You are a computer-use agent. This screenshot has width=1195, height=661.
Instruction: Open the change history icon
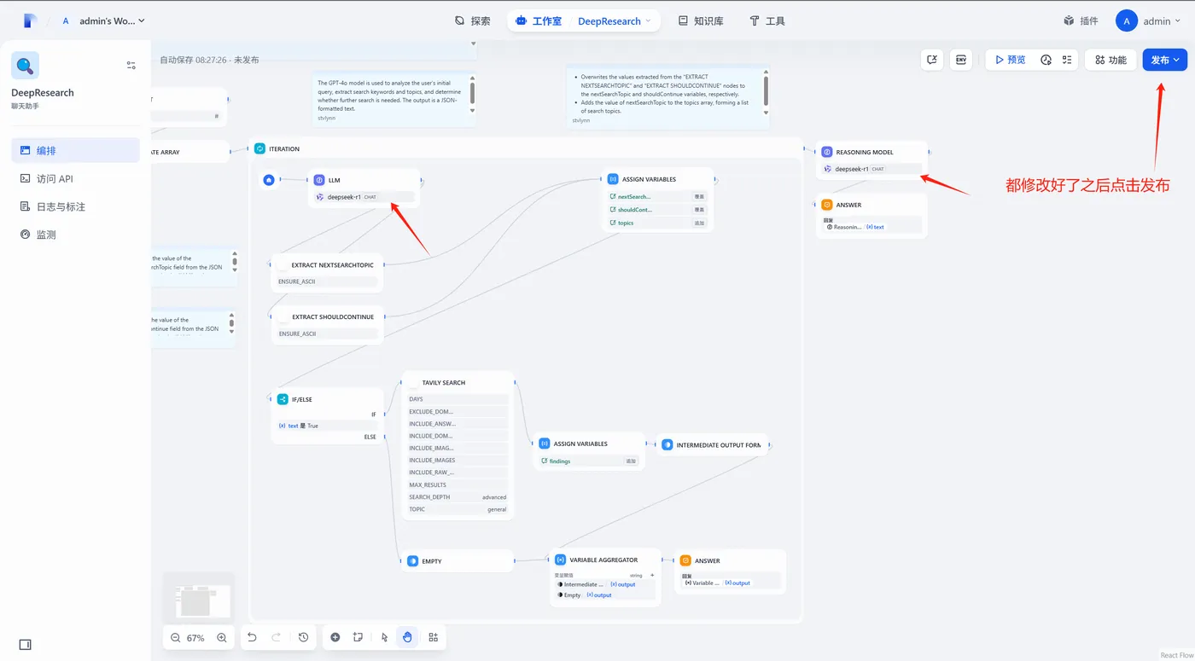point(303,637)
